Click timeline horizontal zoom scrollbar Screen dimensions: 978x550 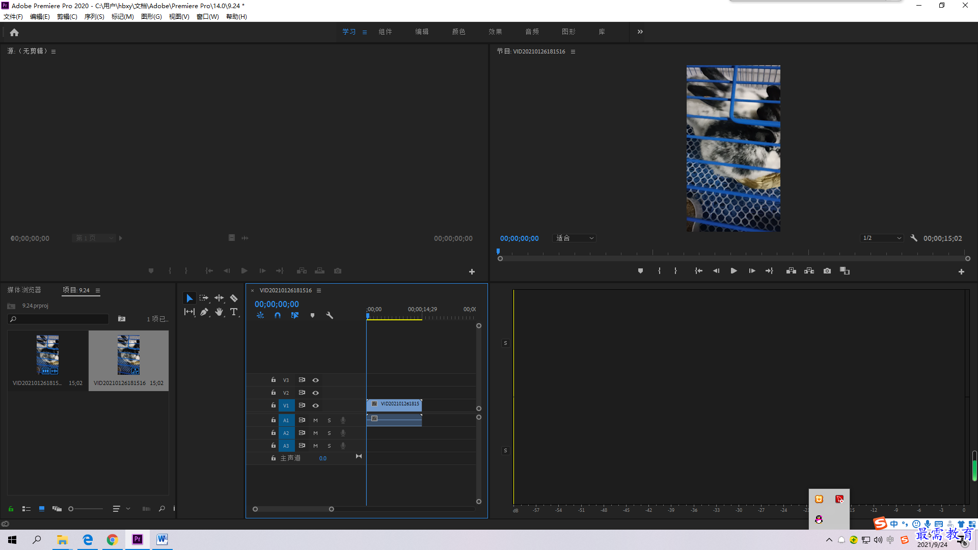(x=293, y=509)
